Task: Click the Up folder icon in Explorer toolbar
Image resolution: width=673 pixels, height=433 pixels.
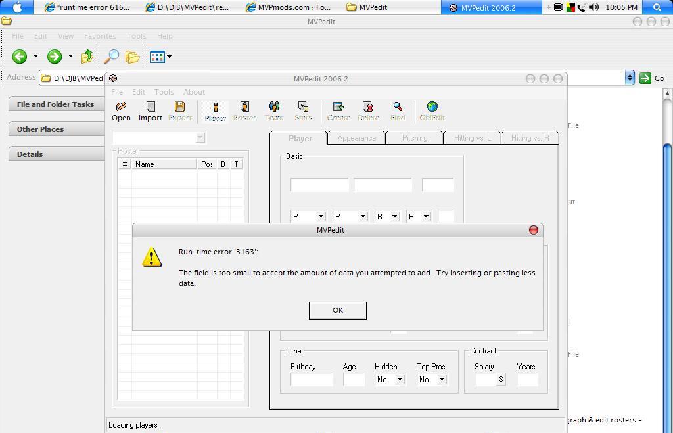Action: [87, 57]
